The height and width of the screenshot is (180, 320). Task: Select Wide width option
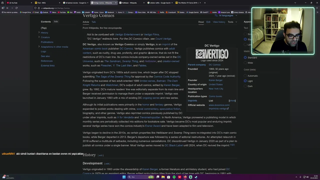[245, 63]
